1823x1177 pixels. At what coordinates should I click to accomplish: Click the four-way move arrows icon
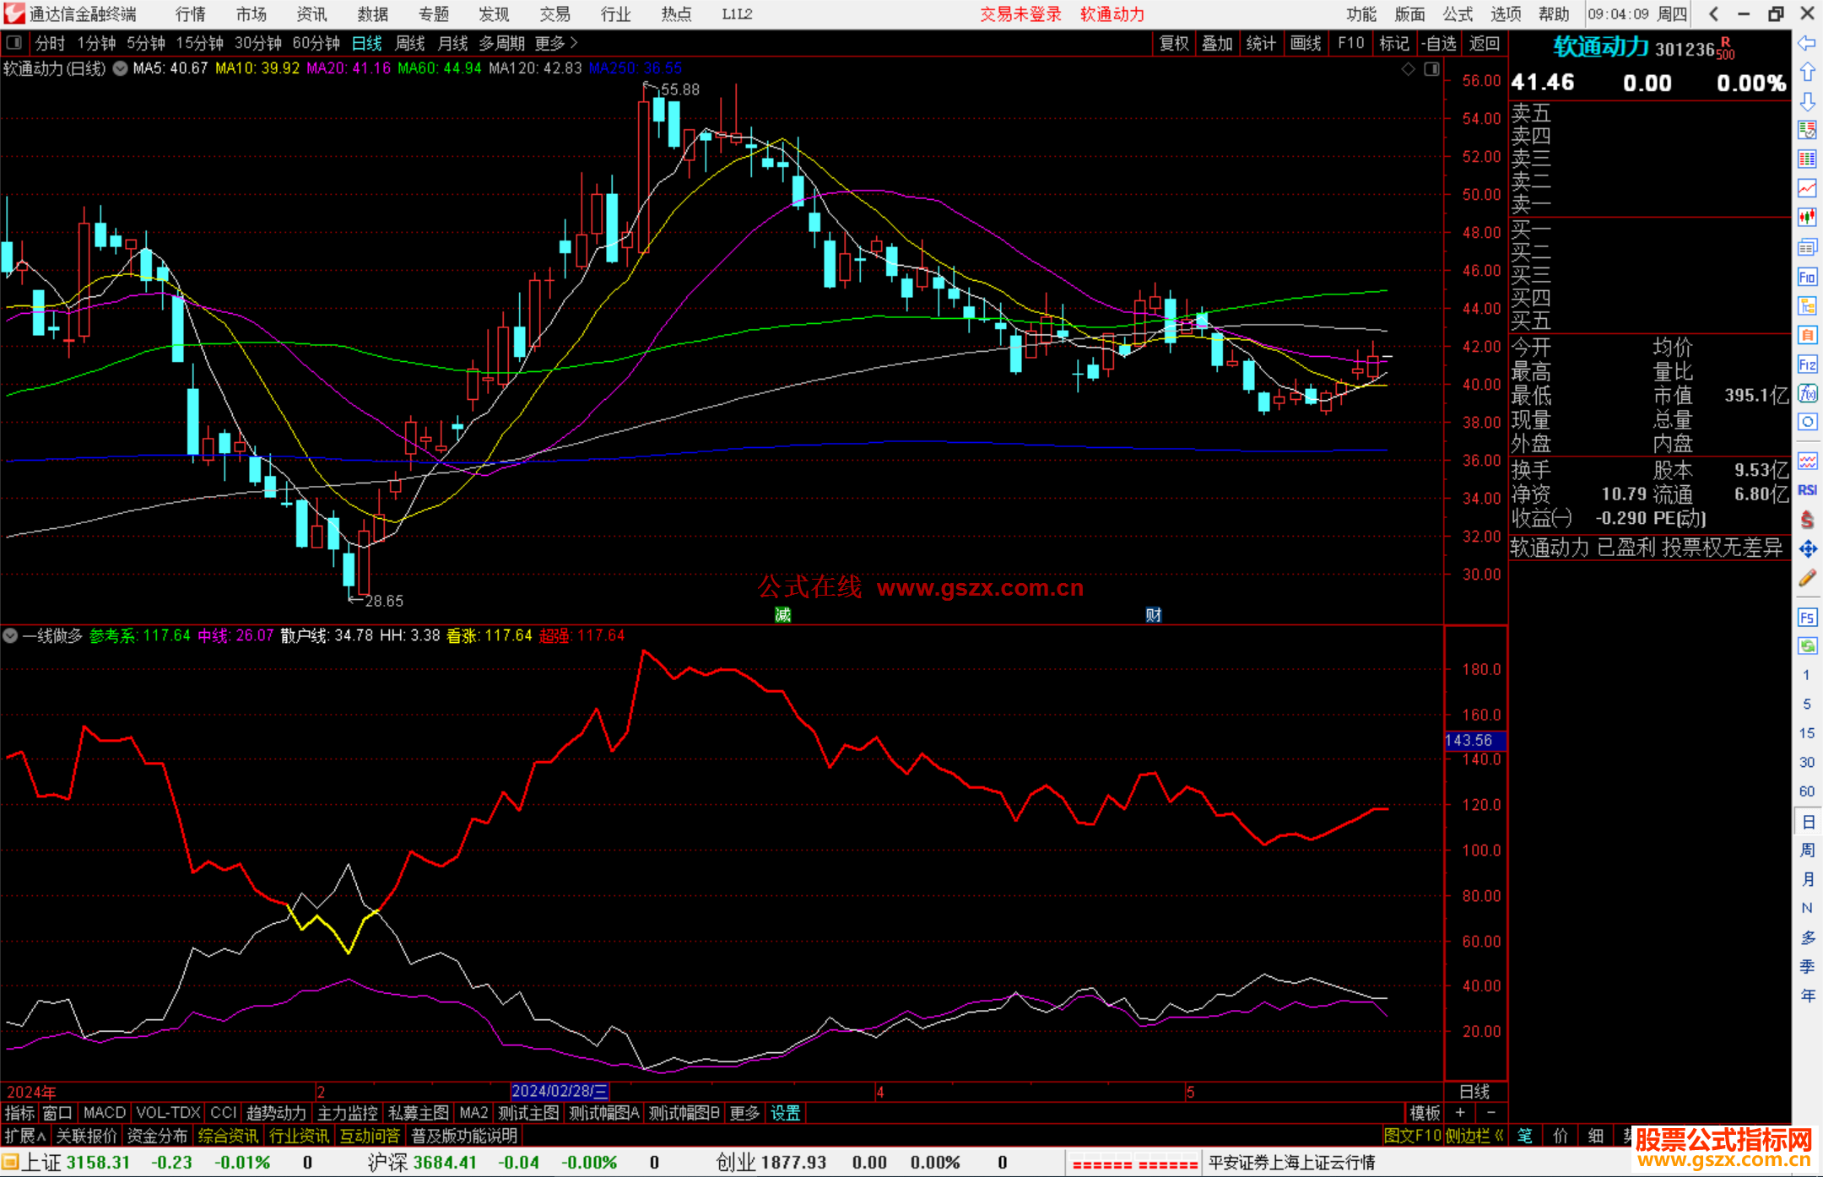[1807, 549]
